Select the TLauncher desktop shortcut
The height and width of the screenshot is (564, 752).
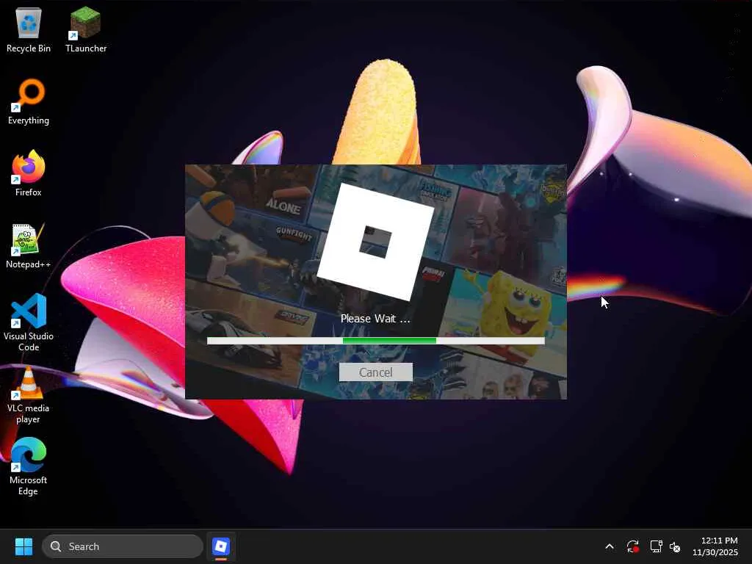point(86,29)
